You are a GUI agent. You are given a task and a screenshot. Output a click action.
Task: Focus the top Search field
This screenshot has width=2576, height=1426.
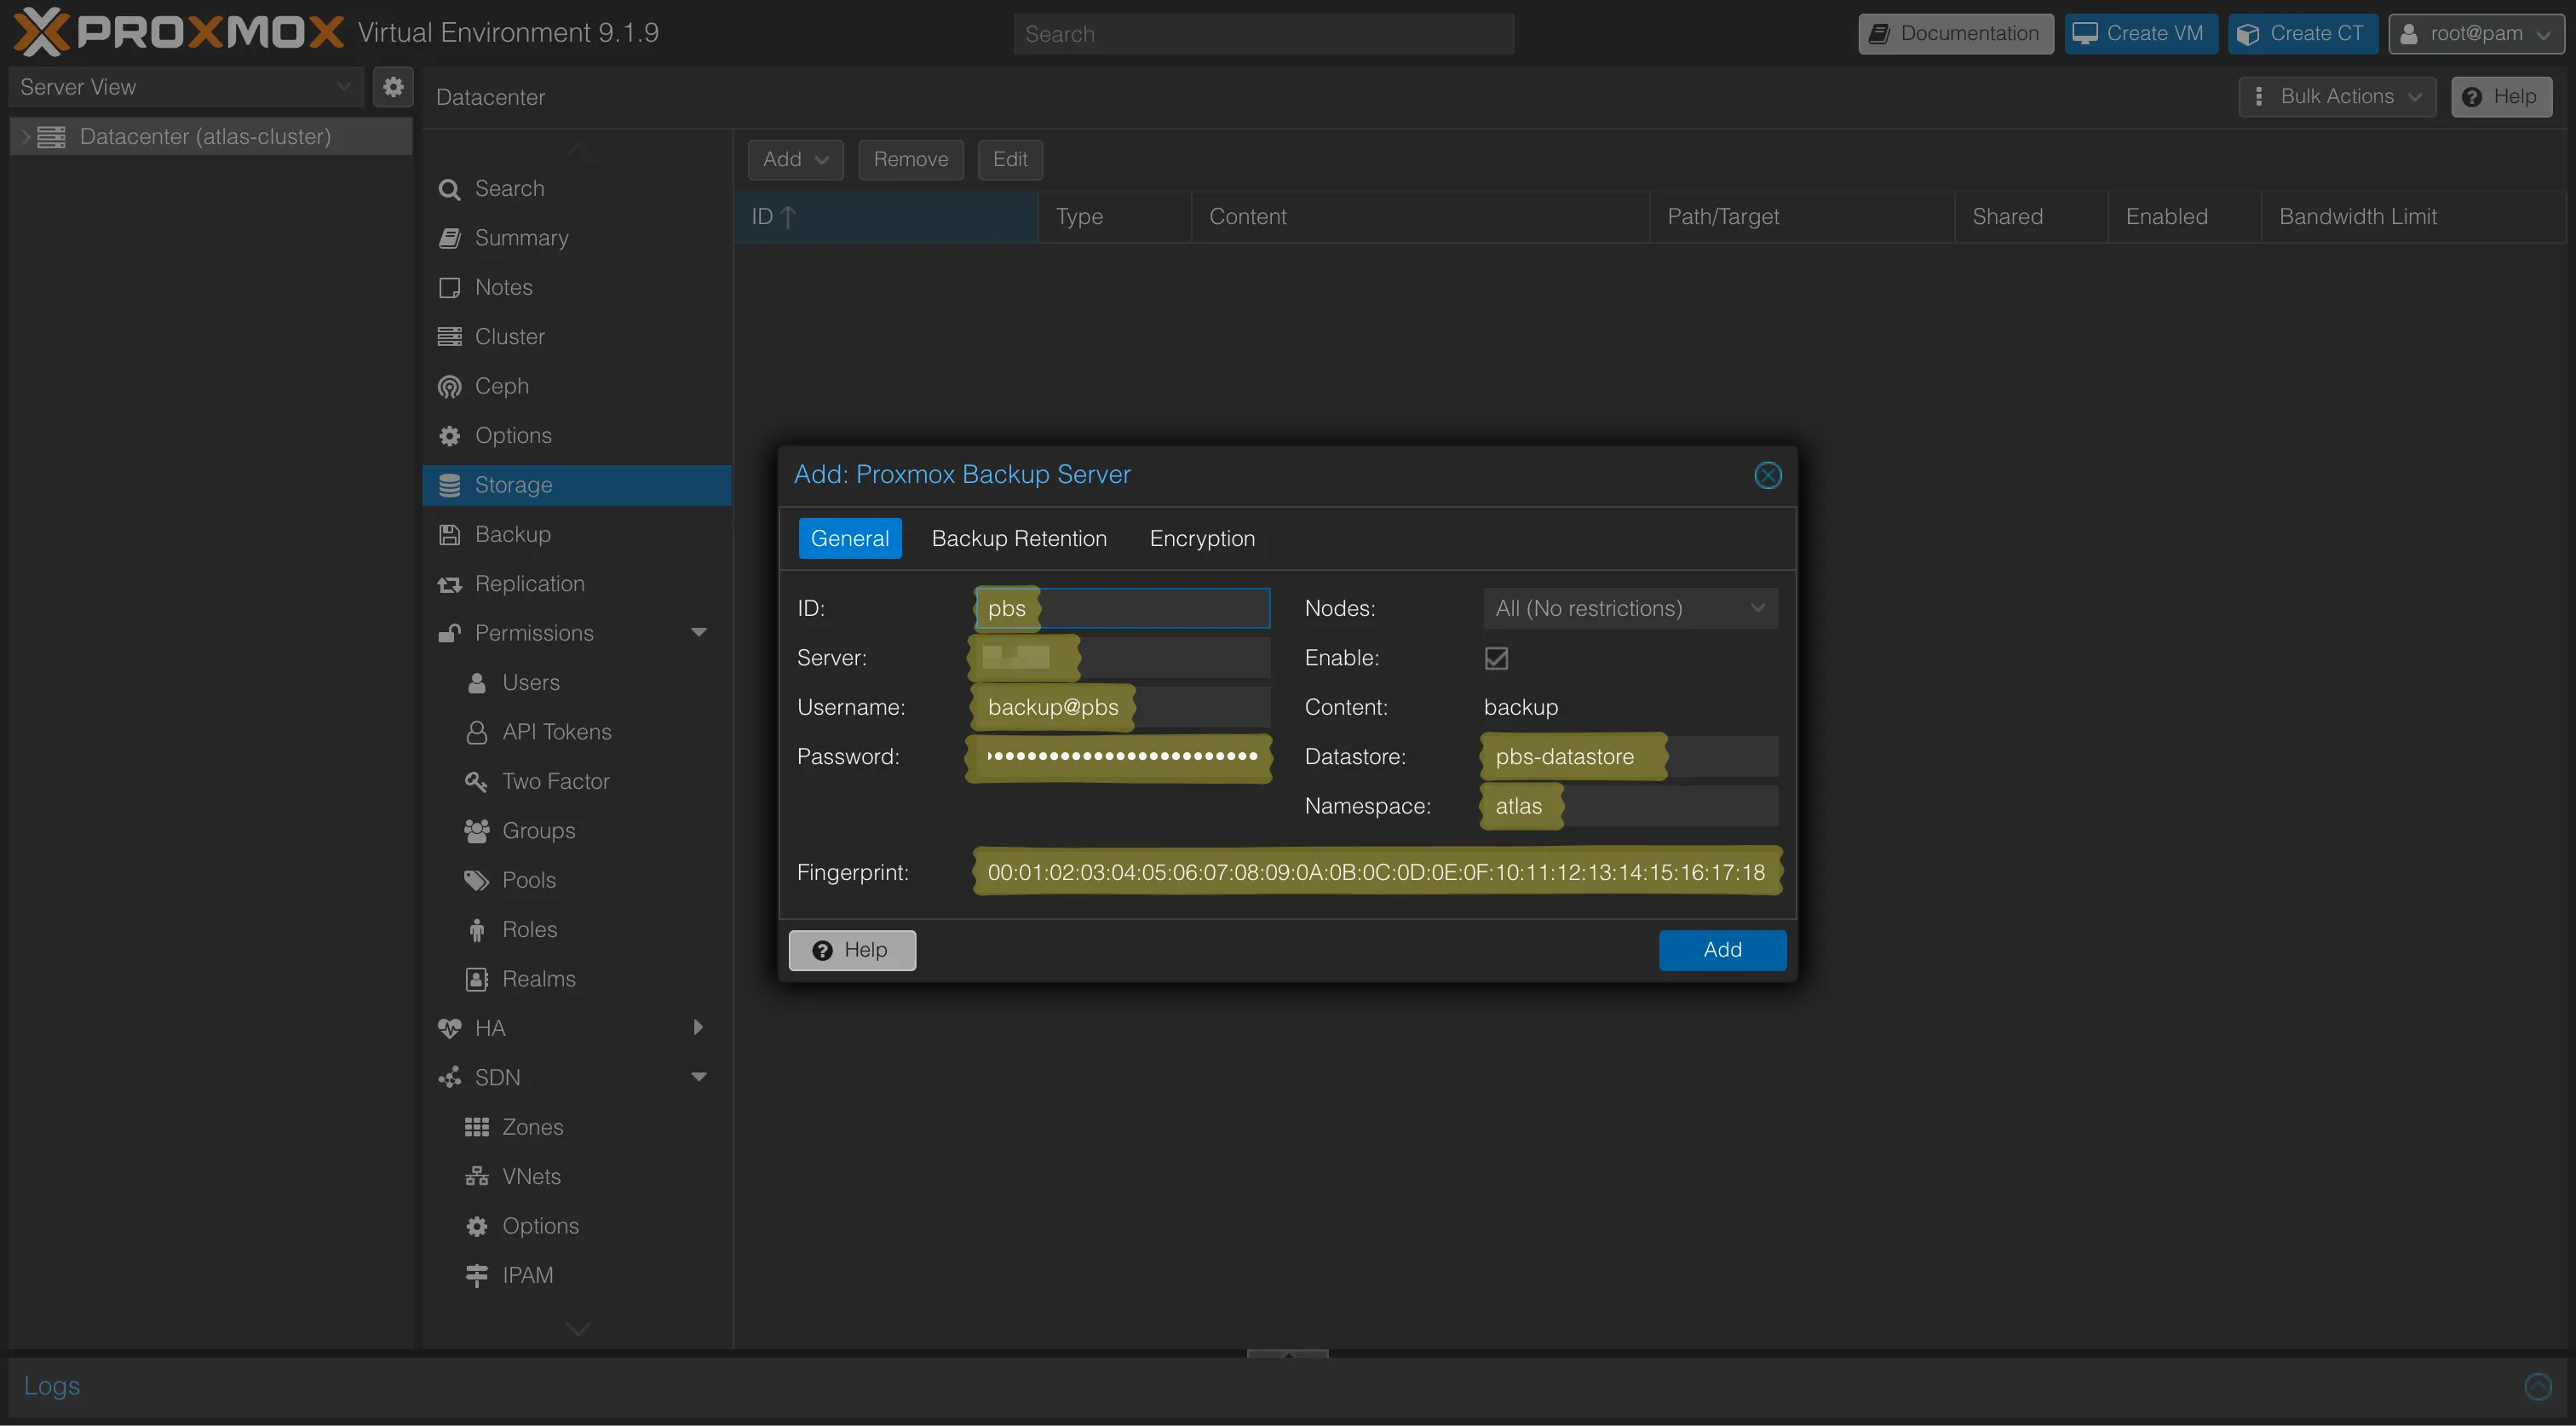(1263, 34)
